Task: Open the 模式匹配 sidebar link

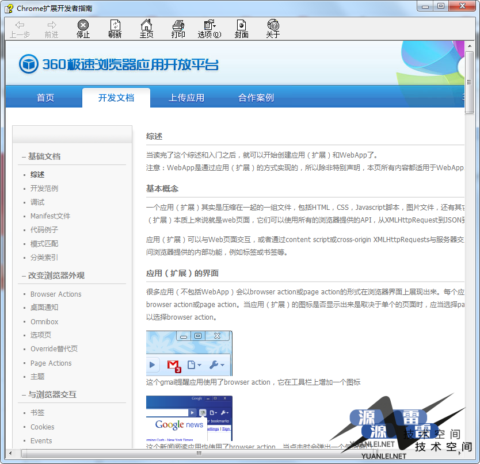Action: click(x=44, y=244)
